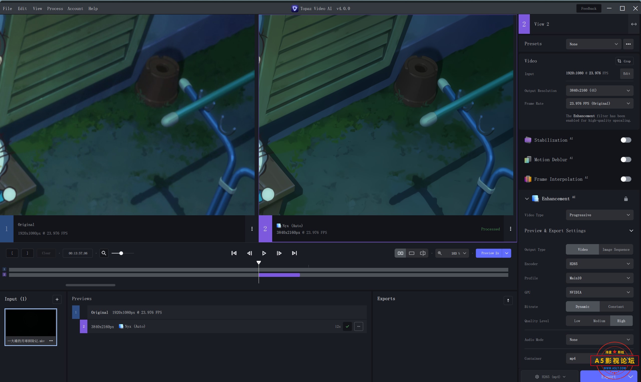Set trim end bracket marker
Viewport: 641px width, 382px height.
point(27,253)
